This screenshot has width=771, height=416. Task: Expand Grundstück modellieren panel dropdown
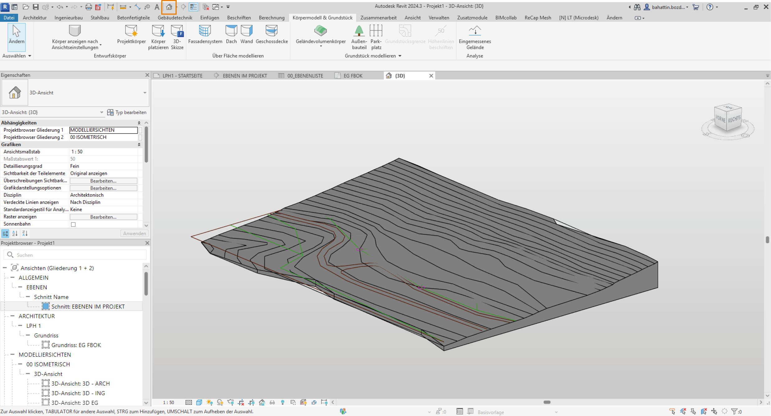(x=400, y=56)
